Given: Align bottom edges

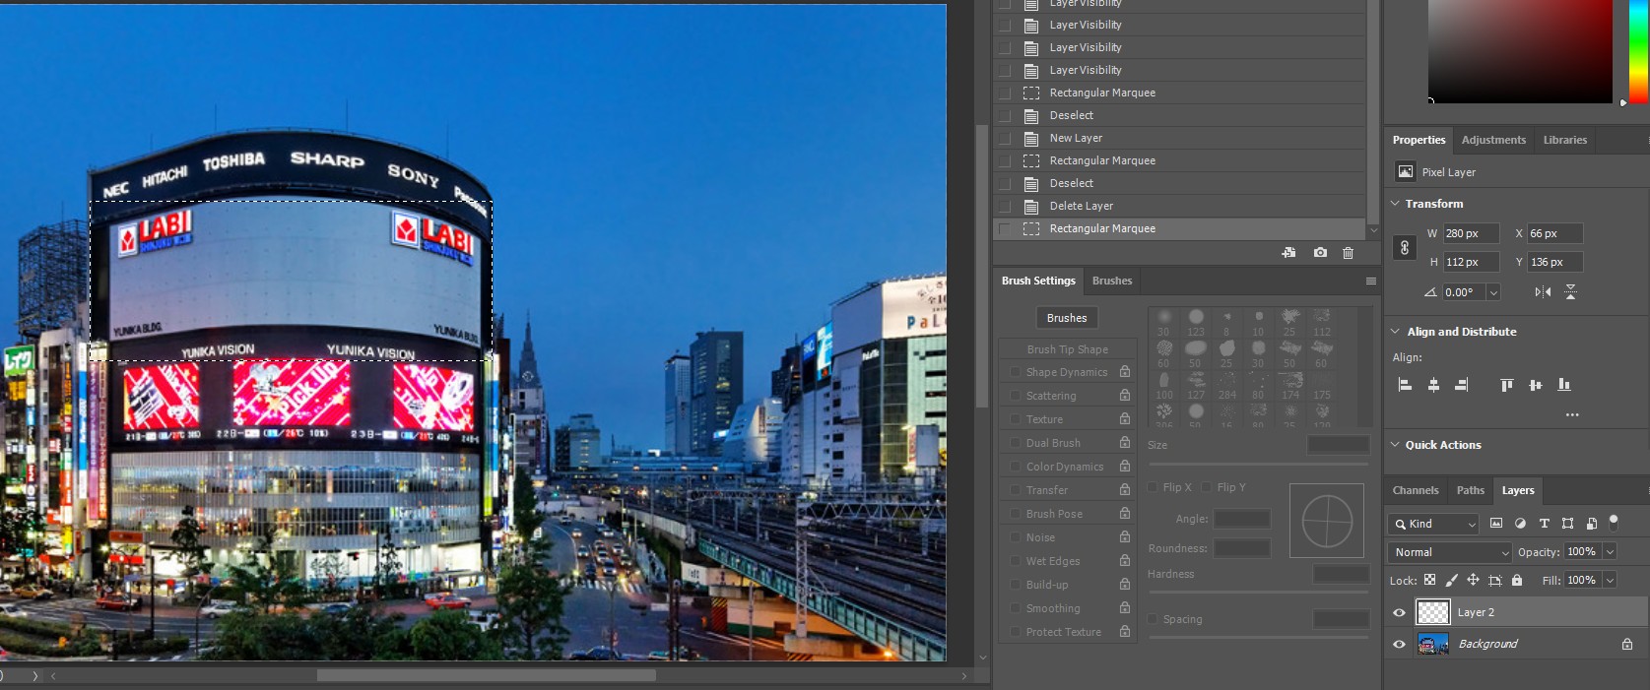Looking at the screenshot, I should pos(1563,385).
